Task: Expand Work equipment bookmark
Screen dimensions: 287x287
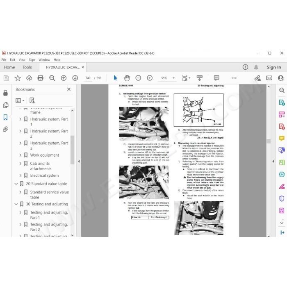Action: pos(20,155)
